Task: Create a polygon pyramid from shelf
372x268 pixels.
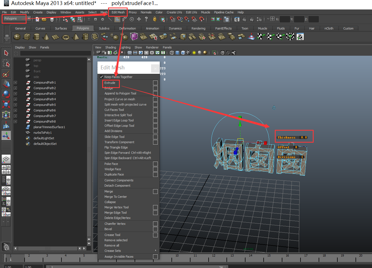Action: (x=75, y=36)
